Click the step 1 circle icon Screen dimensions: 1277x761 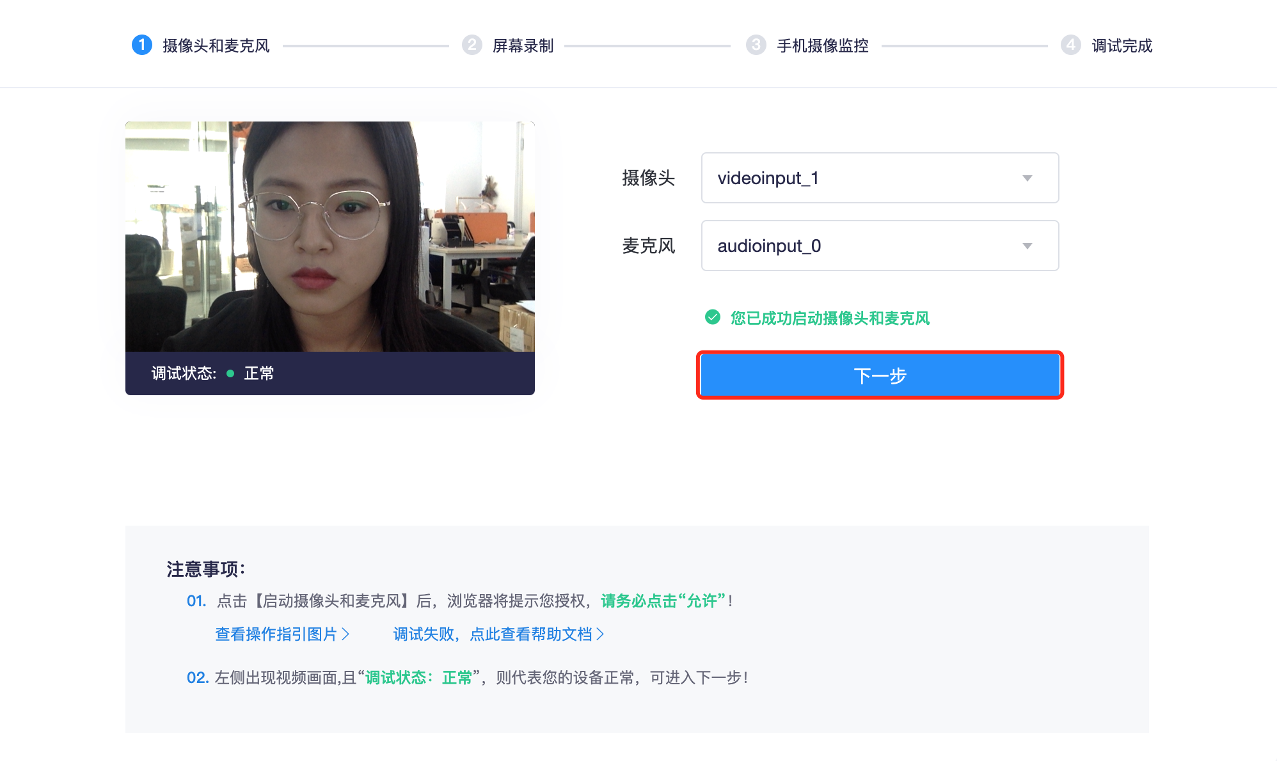[141, 45]
